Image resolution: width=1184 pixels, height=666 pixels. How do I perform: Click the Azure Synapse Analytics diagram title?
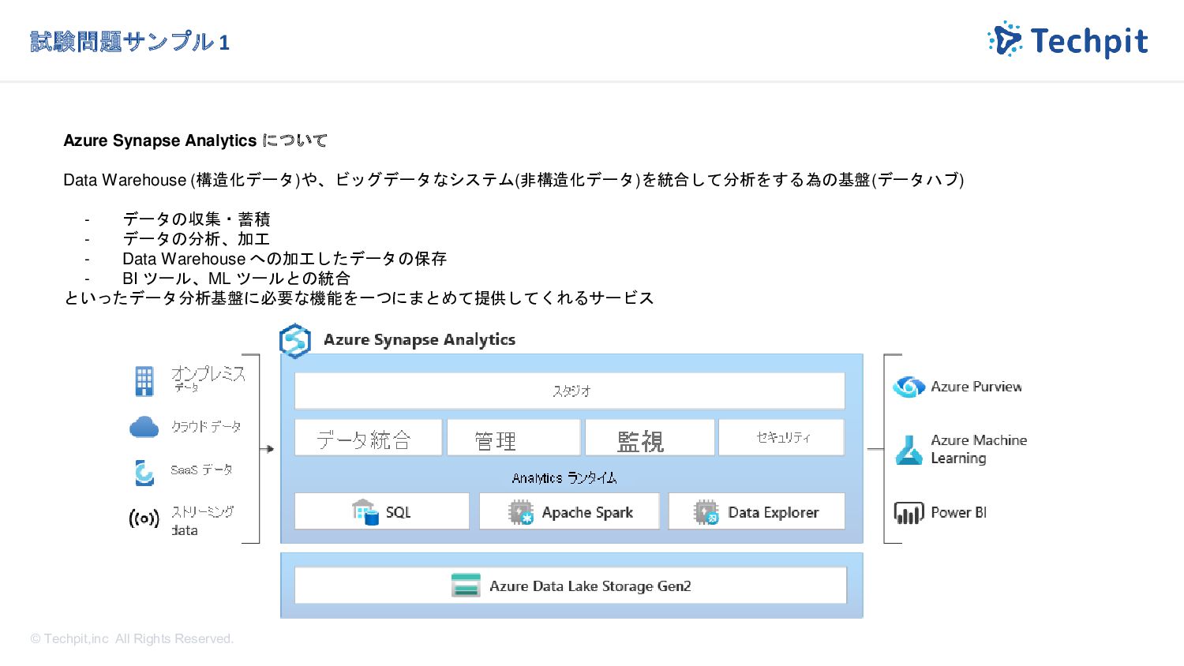click(419, 340)
